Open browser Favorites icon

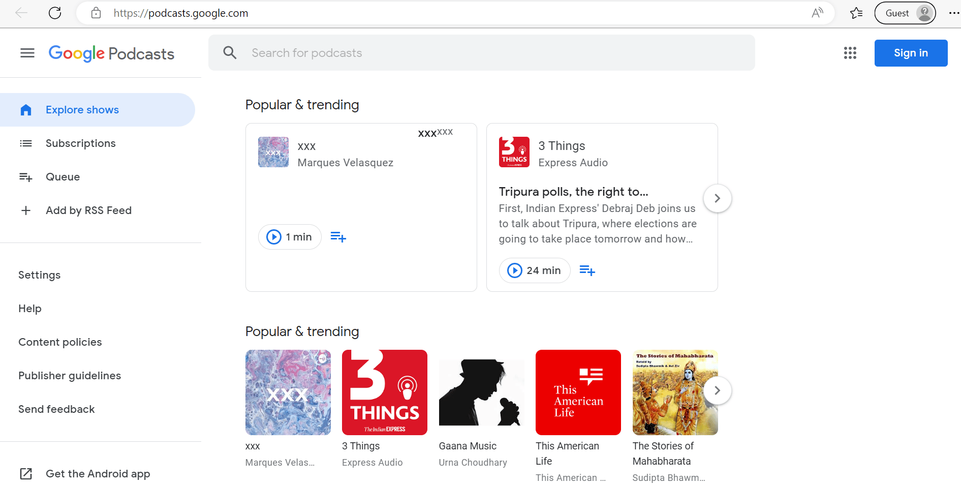pyautogui.click(x=856, y=13)
